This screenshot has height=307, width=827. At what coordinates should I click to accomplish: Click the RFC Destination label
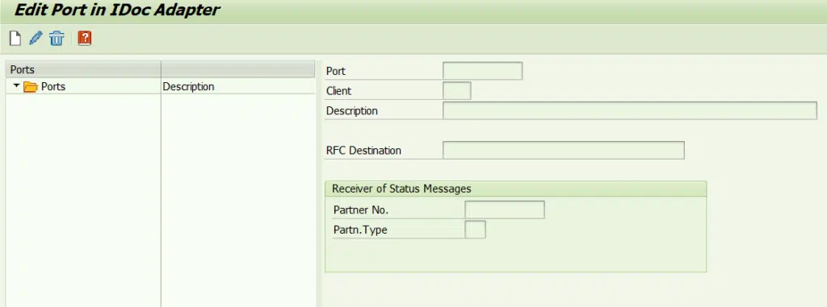coord(363,151)
